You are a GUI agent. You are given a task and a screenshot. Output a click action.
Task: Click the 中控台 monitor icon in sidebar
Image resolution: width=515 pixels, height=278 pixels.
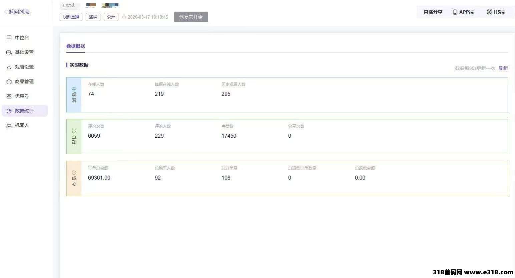[x=9, y=38]
